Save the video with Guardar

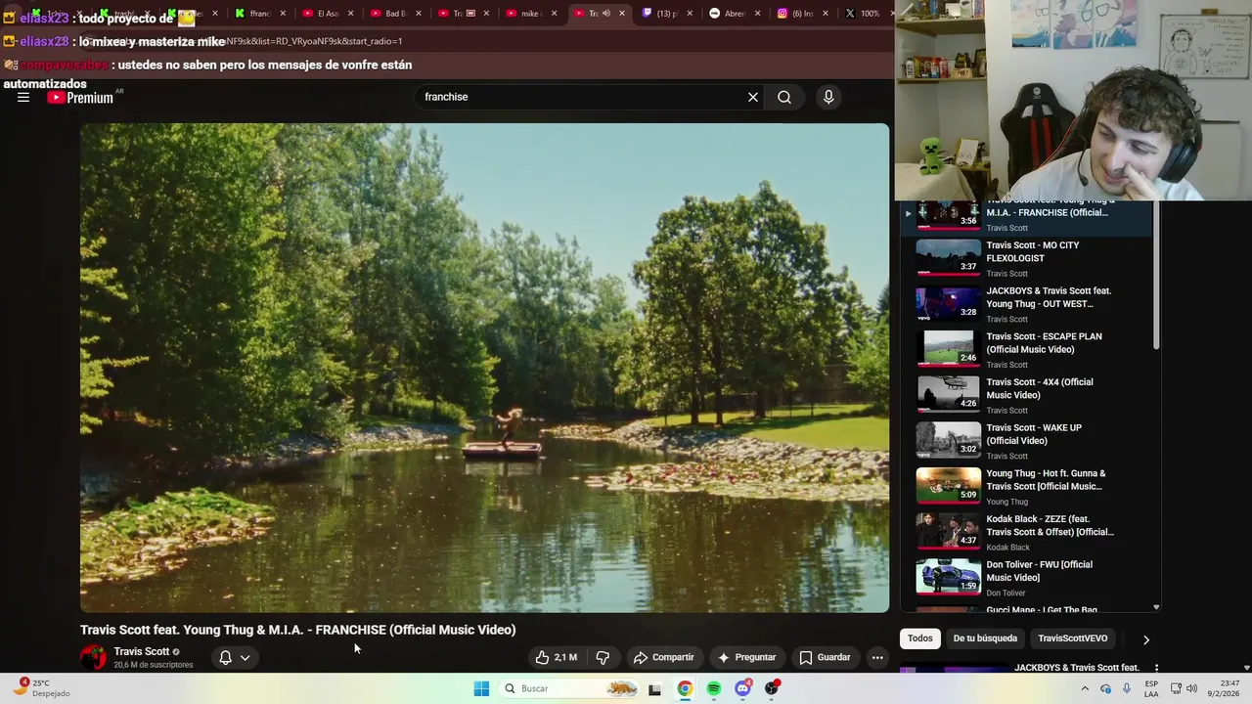point(825,657)
